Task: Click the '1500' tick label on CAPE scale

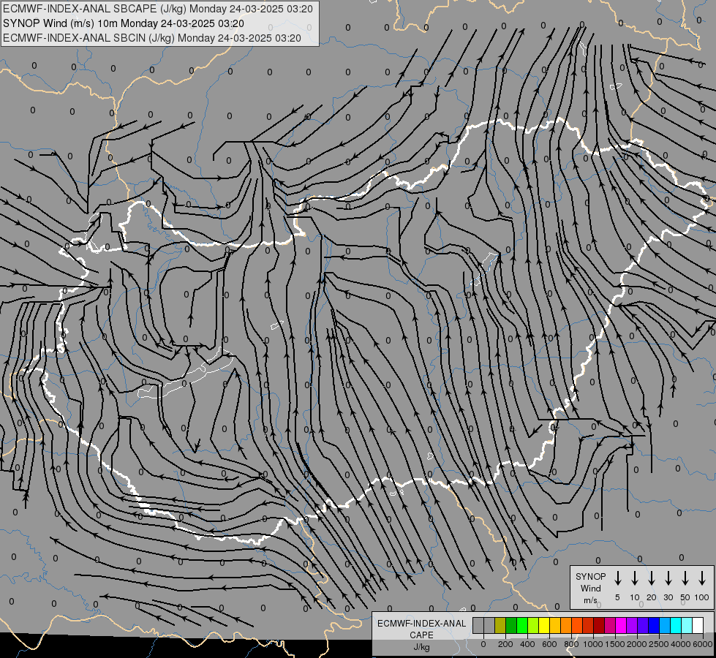Action: coord(615,644)
